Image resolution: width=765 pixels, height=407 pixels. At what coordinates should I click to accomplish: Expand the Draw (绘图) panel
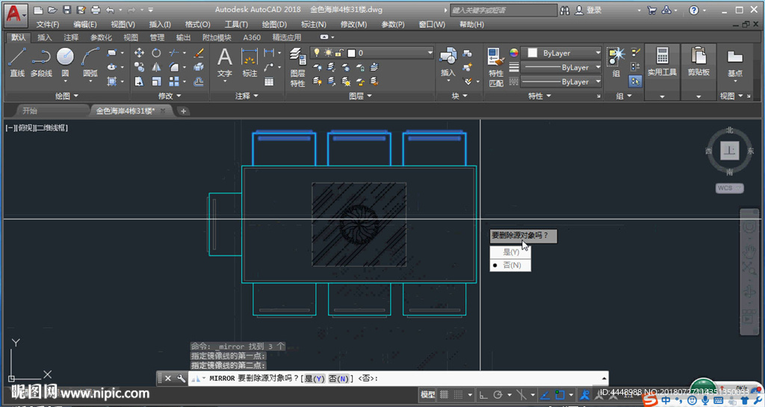[x=66, y=96]
